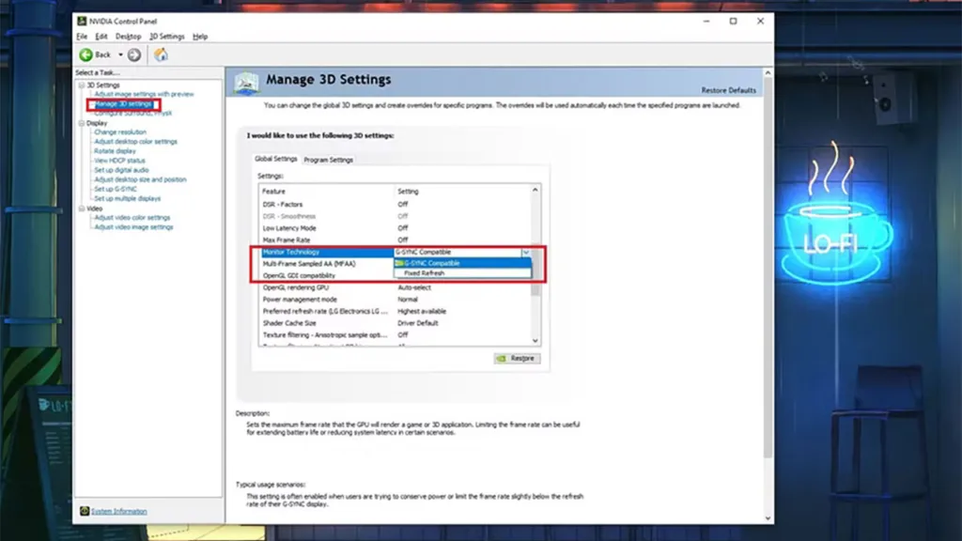The height and width of the screenshot is (541, 962).
Task: Open Adjust video image settings
Action: pos(133,227)
